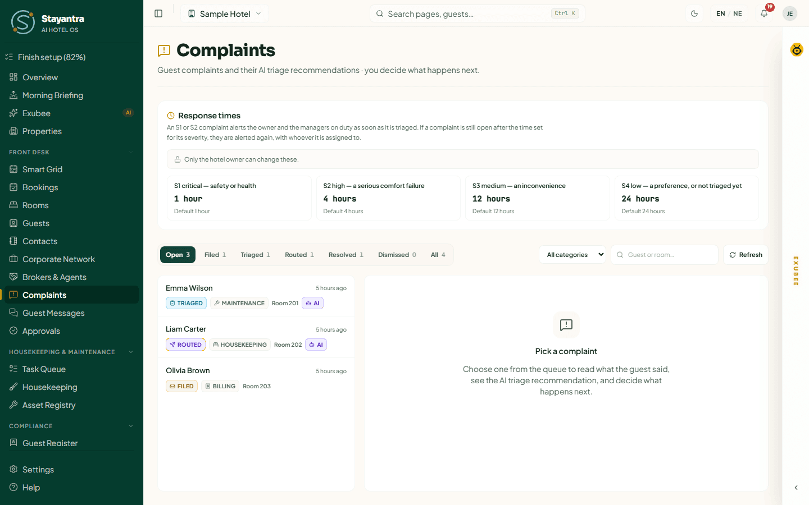Image resolution: width=809 pixels, height=505 pixels.
Task: Open Settings in sidebar
Action: [x=71, y=470]
